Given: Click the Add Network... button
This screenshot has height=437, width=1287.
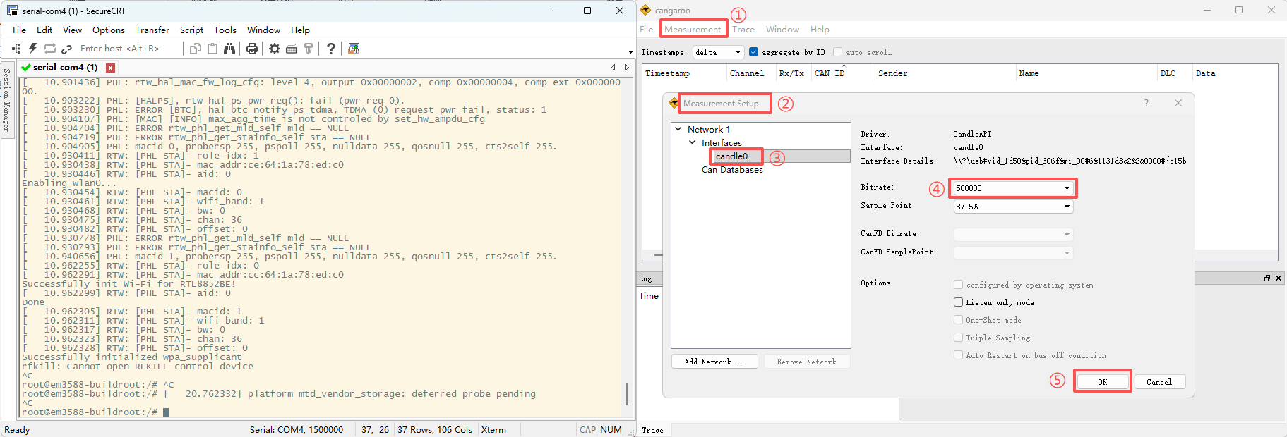Looking at the screenshot, I should coord(714,362).
